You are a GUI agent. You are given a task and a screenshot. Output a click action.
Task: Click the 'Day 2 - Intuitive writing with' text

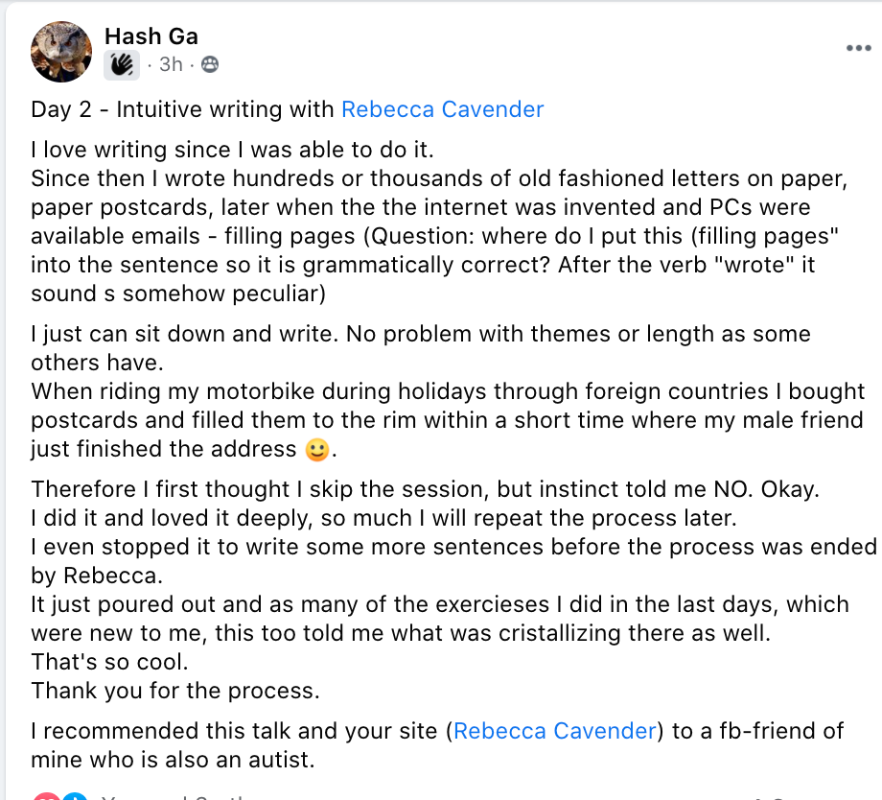coord(182,109)
